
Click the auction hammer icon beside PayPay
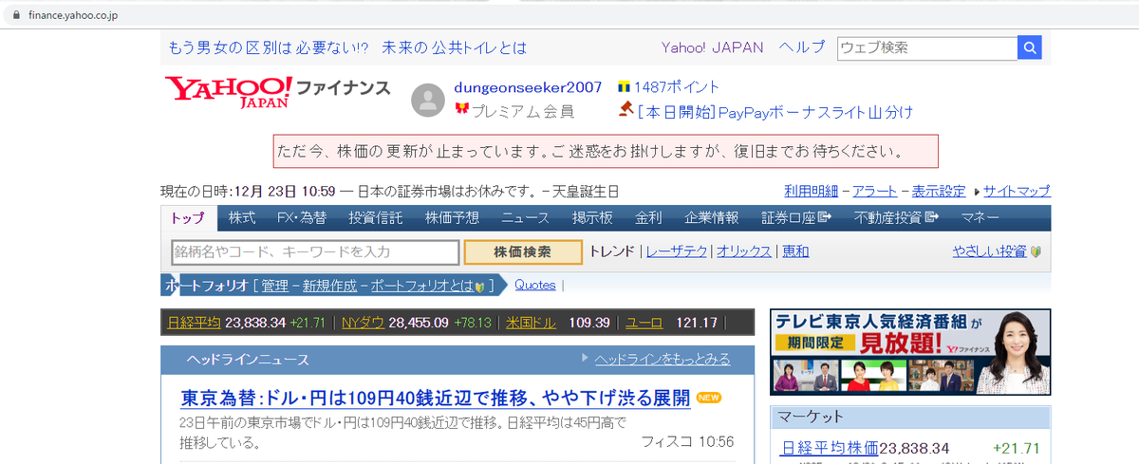(626, 110)
